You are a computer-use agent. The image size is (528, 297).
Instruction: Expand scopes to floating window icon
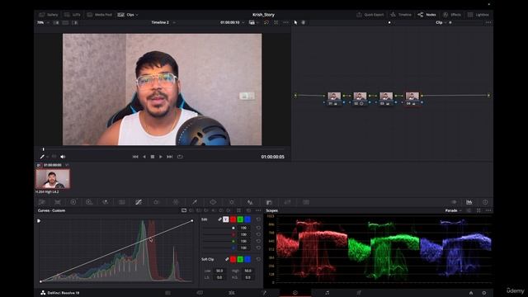tap(478, 210)
